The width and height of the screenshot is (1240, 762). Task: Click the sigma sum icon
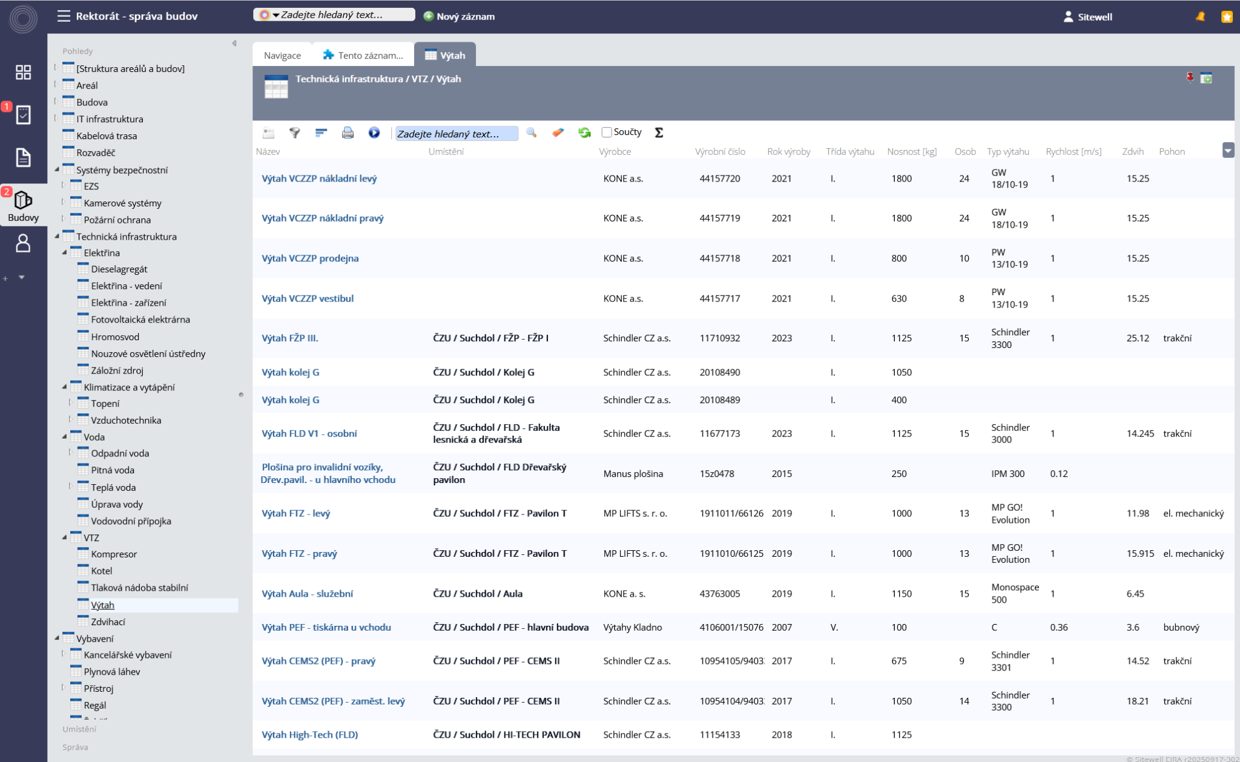(659, 133)
